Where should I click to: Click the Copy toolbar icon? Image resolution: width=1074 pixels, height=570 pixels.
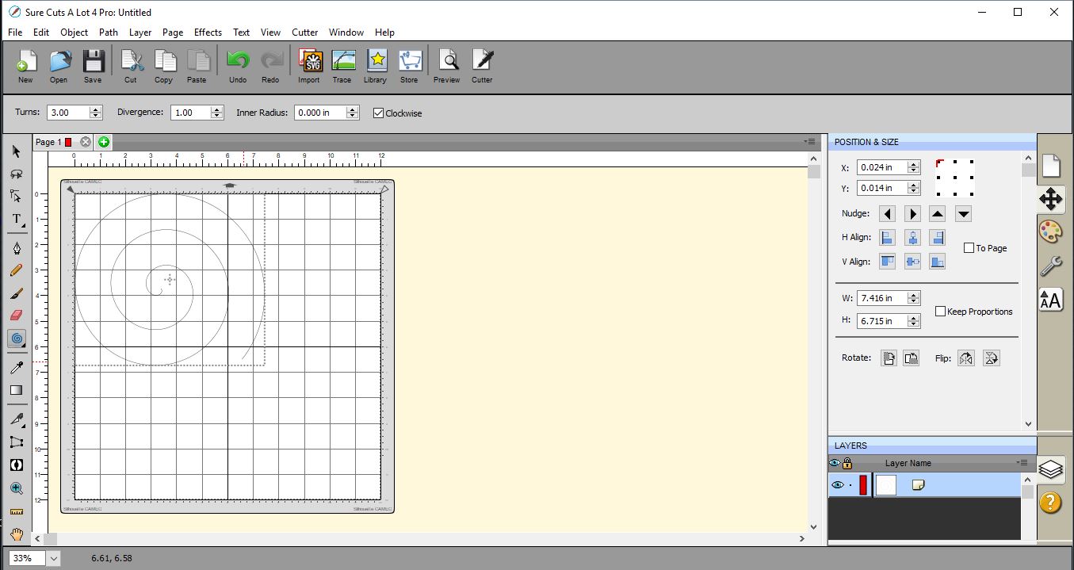tap(164, 61)
